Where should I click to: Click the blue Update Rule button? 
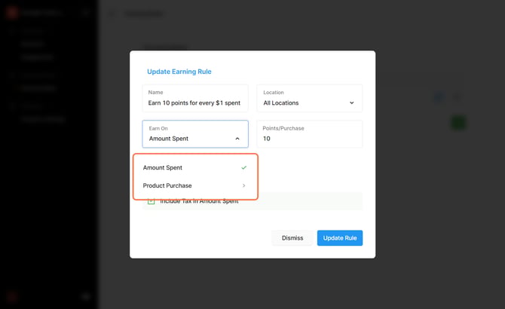(x=340, y=238)
